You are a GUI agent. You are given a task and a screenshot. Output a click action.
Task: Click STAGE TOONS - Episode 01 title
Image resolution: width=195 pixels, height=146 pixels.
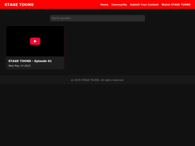point(30,61)
